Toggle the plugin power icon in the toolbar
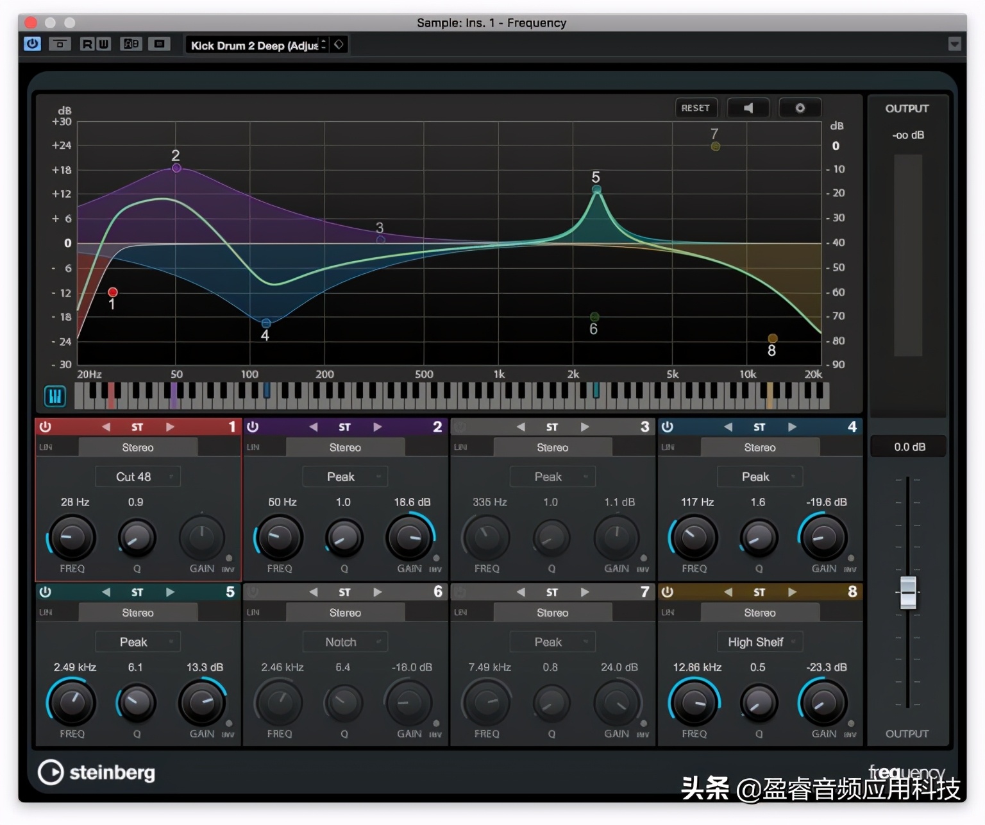 [x=32, y=44]
